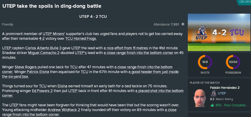Viewport: 251px width, 117px height.
Task: Click the small UTEP badge under Fabián Hernández
Action: [213, 94]
